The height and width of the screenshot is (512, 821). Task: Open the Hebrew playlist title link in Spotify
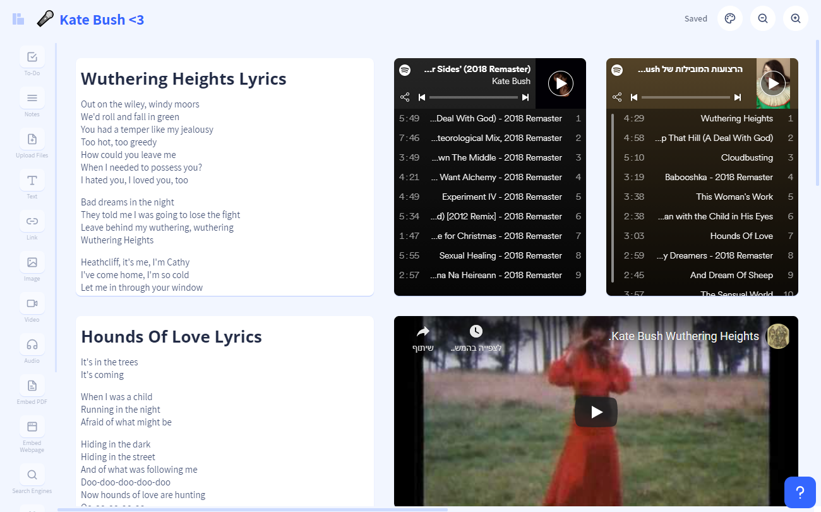coord(690,69)
